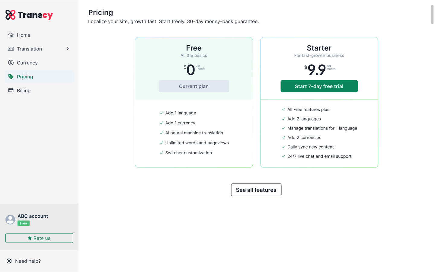The width and height of the screenshot is (435, 272).
Task: Click the Billing card icon
Action: point(11,91)
